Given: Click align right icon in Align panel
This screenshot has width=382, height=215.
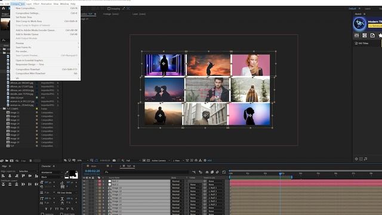Looking at the screenshot, I should click(17, 176).
